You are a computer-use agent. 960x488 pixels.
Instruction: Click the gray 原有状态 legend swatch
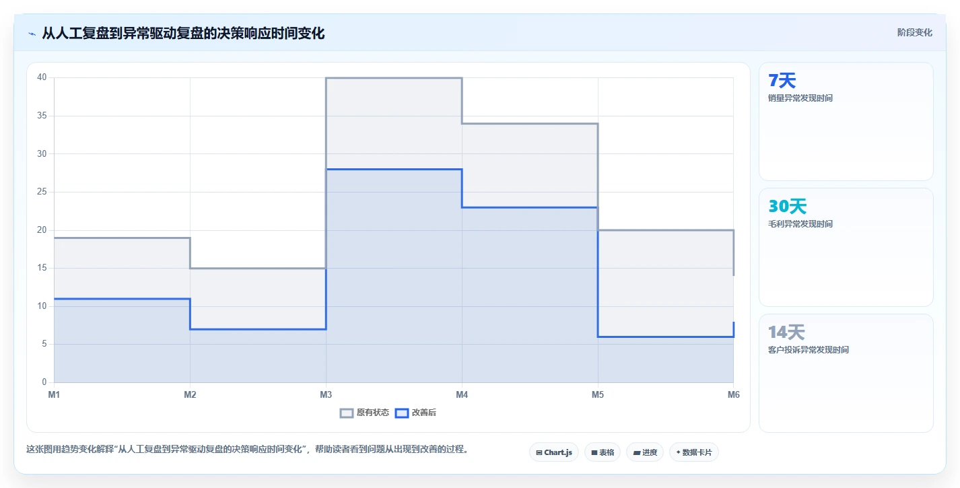(347, 413)
